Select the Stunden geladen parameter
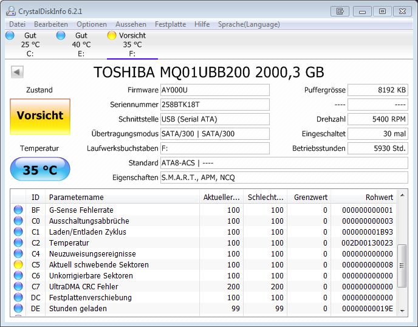Screen dimensions: 418x327 tap(78, 309)
